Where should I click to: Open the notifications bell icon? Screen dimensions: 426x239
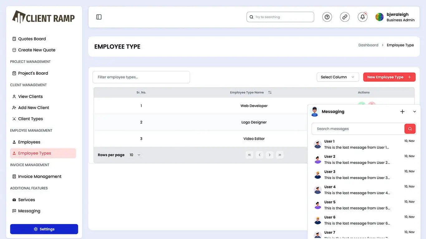coord(362,17)
